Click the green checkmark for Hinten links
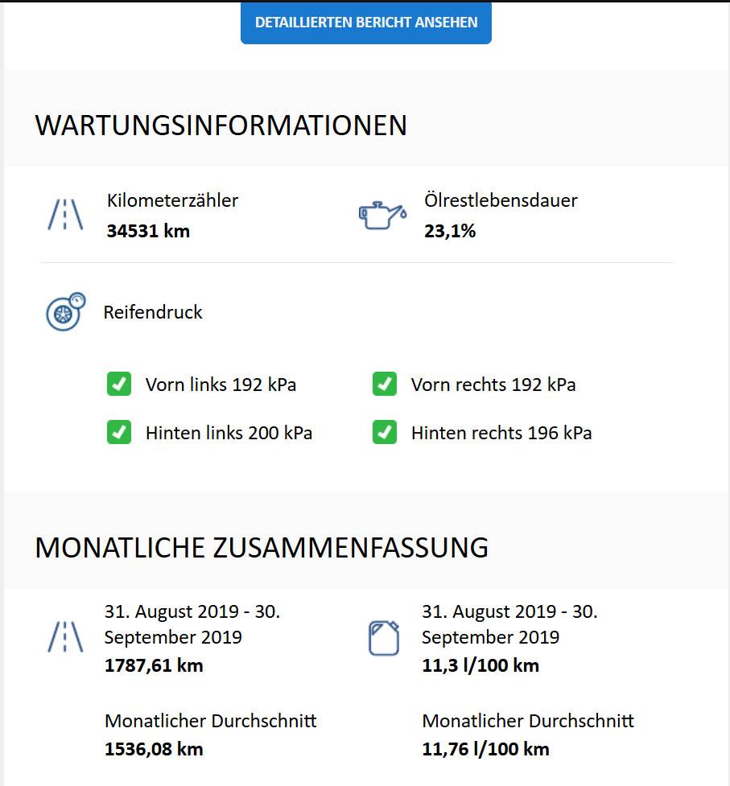The height and width of the screenshot is (786, 730). (x=119, y=432)
